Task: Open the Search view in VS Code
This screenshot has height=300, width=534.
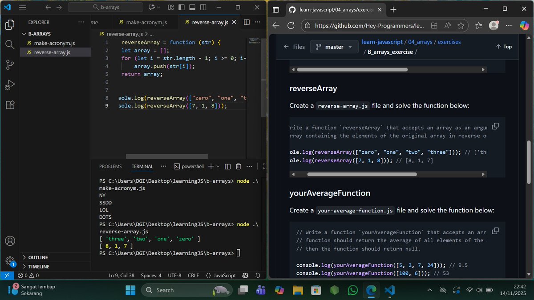Action: tap(10, 44)
